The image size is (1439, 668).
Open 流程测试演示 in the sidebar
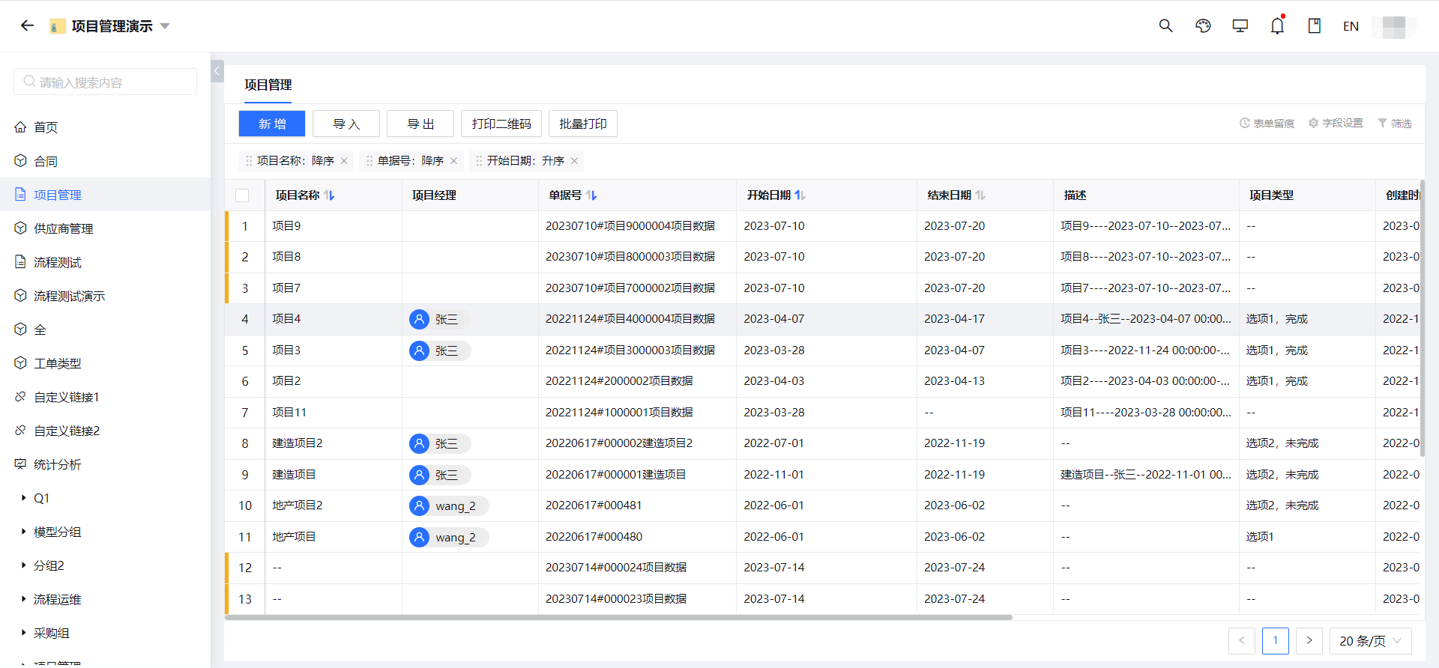[69, 296]
